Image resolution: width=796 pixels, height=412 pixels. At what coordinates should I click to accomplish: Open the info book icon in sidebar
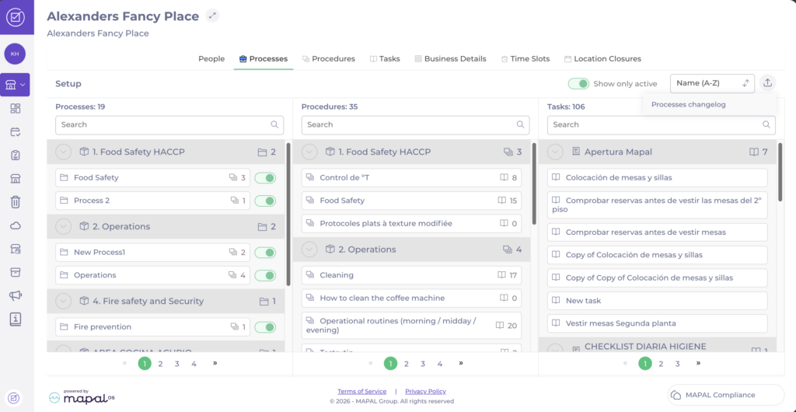click(16, 319)
